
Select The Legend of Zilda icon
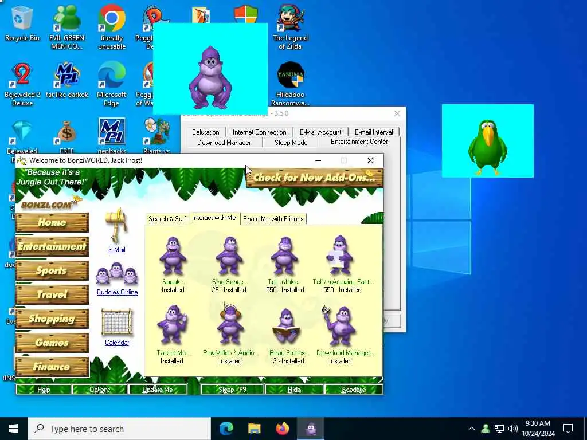(x=290, y=27)
